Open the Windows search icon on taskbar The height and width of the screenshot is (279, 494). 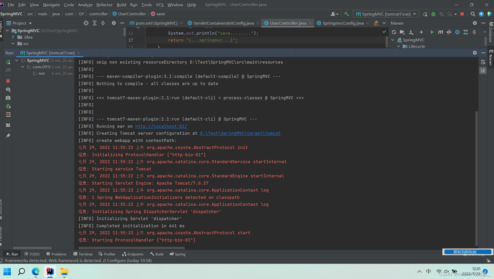(x=22, y=272)
